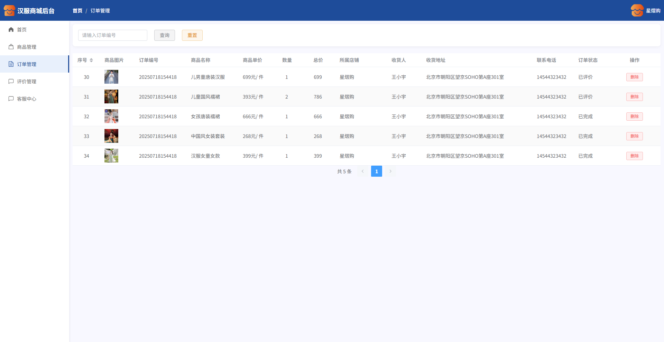Click the home icon in sidebar
The height and width of the screenshot is (342, 664).
(x=11, y=30)
